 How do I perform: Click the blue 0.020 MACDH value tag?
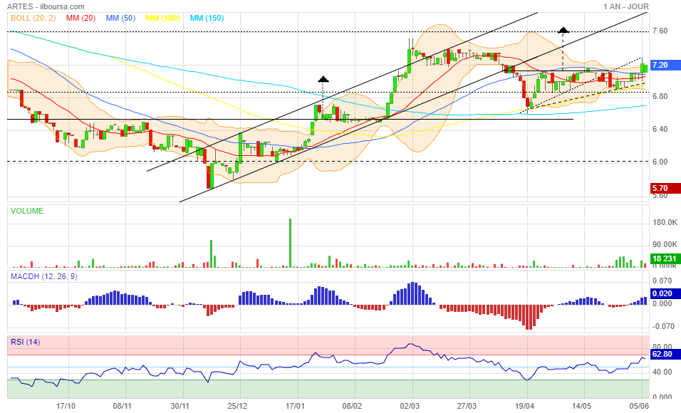665,293
